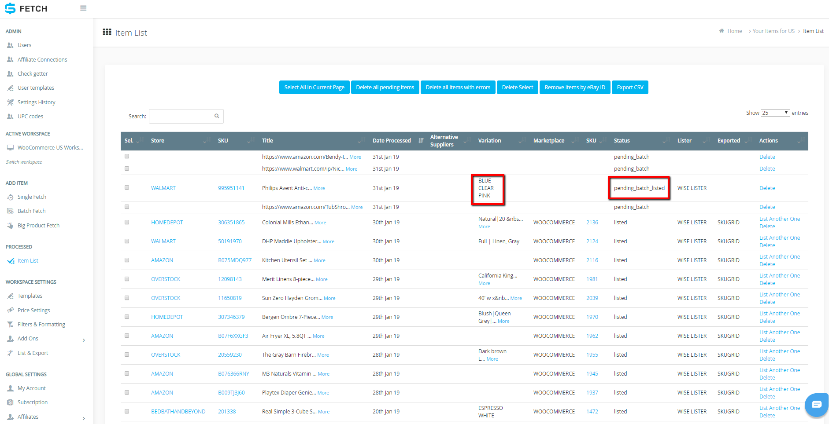This screenshot has width=829, height=424.
Task: Click the My Account icon
Action: (10, 388)
